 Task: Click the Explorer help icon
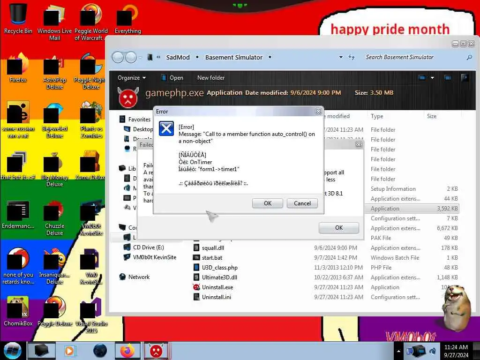coord(465,78)
